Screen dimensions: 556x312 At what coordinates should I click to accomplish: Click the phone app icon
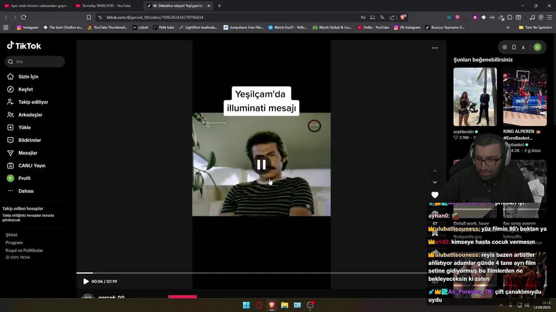[x=514, y=47]
